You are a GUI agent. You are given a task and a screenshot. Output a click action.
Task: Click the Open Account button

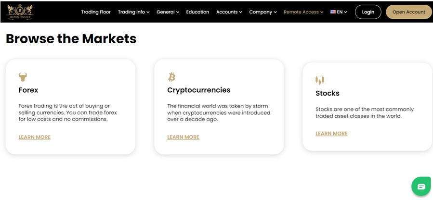click(x=409, y=12)
